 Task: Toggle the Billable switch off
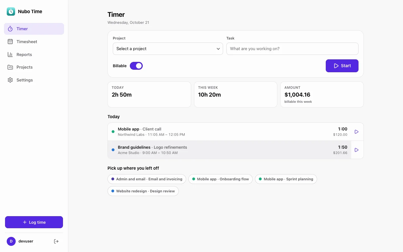point(136,66)
